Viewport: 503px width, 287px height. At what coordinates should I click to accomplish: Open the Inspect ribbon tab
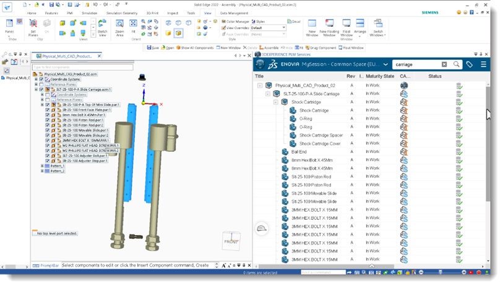click(173, 13)
